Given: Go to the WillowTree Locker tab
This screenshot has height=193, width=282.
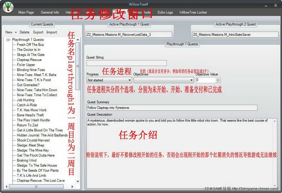Looking at the screenshot, I should (x=193, y=12).
